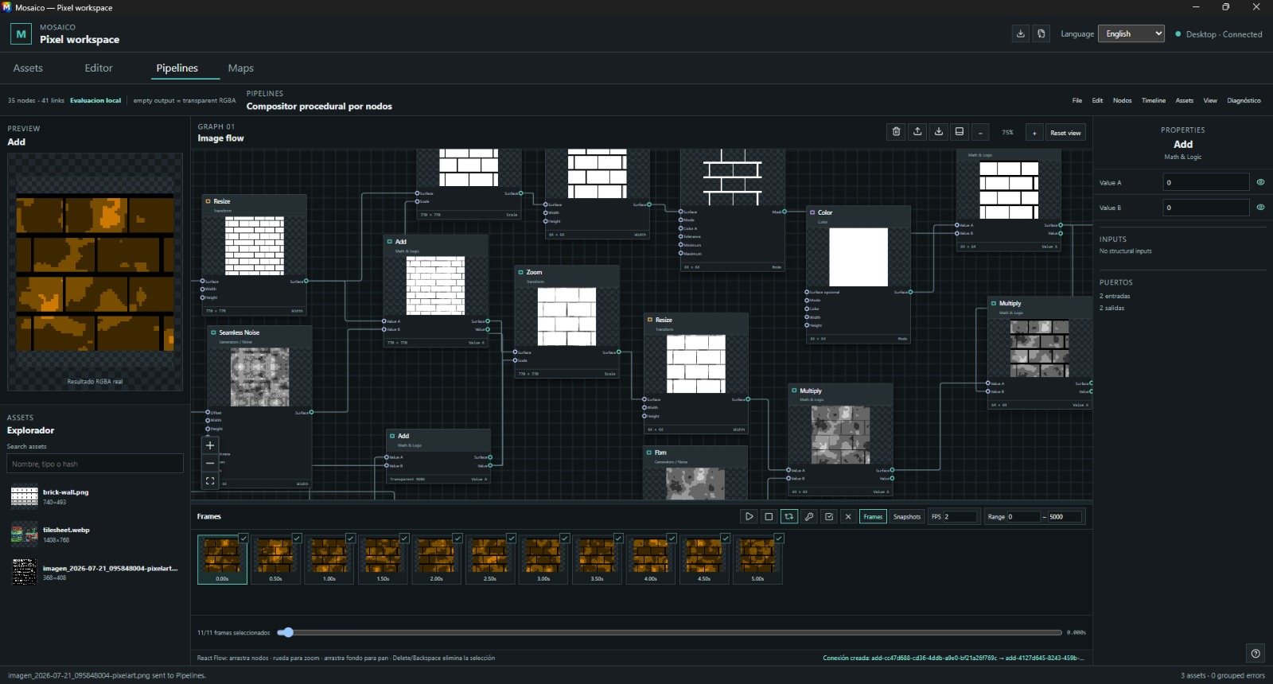Select the 2.50s frame thumbnail
Viewport: 1273px width, 684px height.
coord(490,559)
